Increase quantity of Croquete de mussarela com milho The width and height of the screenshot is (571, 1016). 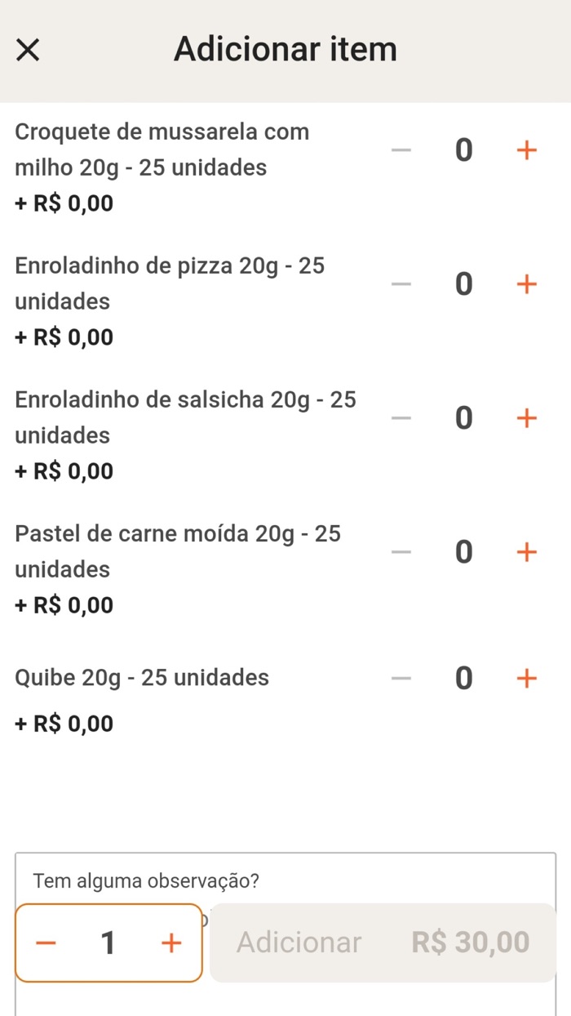click(x=527, y=149)
